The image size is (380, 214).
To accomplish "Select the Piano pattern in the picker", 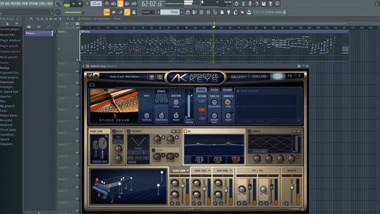I will point(39,33).
